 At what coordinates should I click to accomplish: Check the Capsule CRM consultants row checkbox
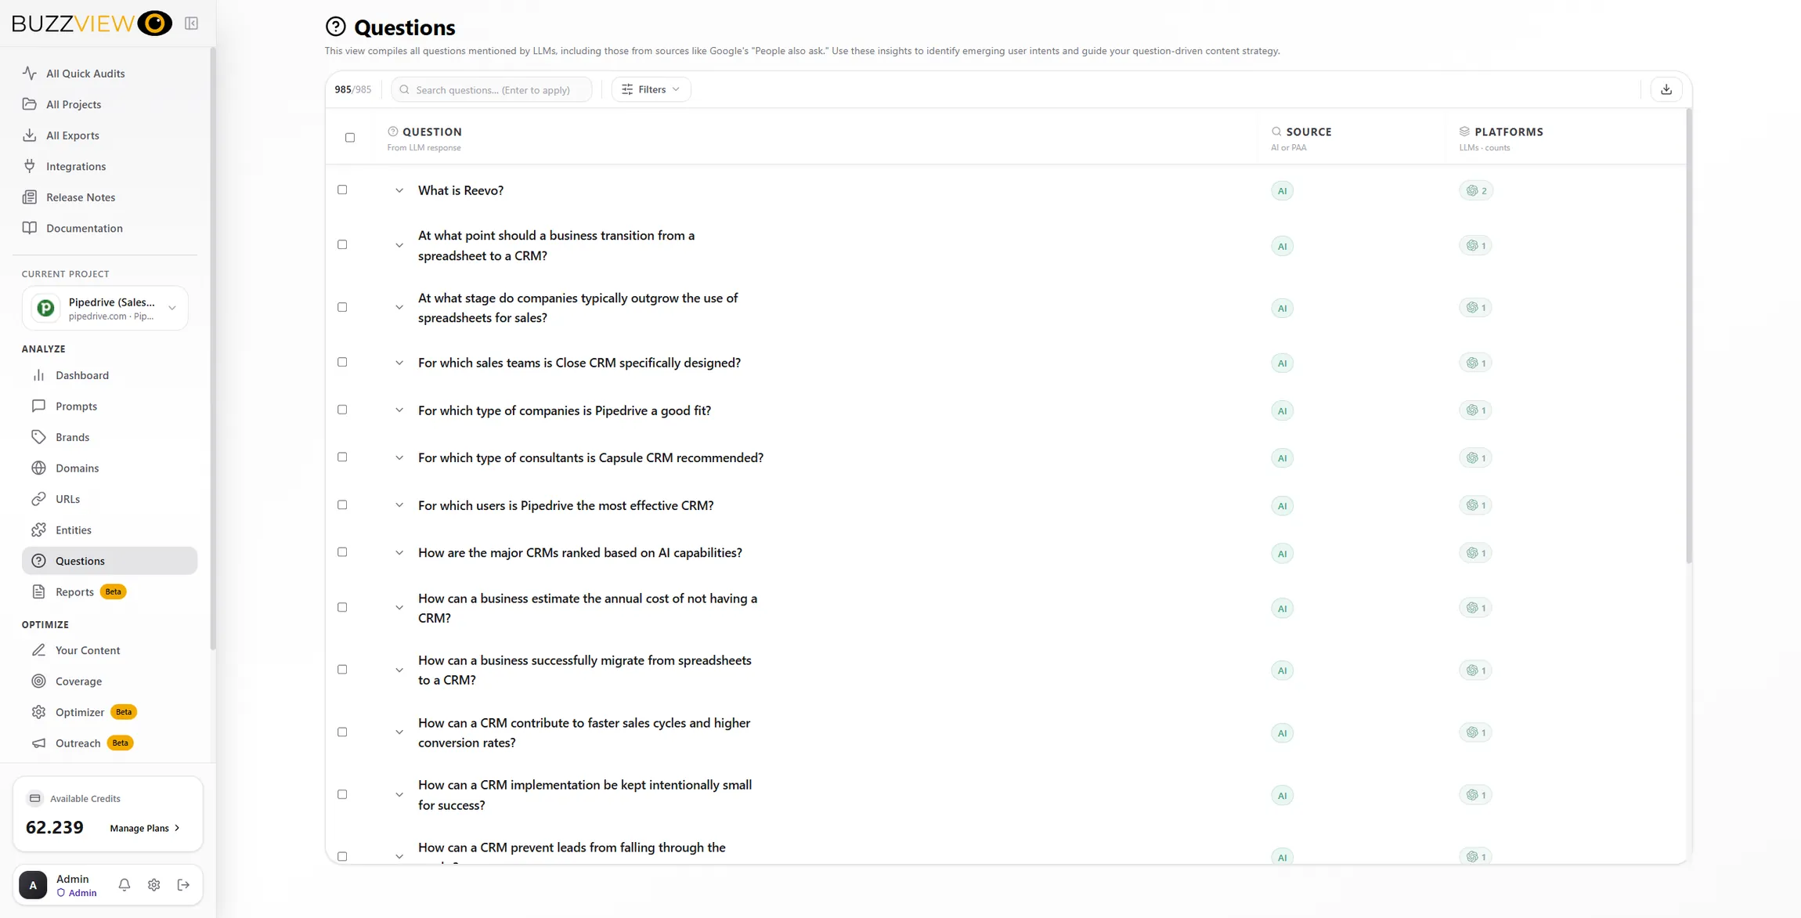point(342,457)
